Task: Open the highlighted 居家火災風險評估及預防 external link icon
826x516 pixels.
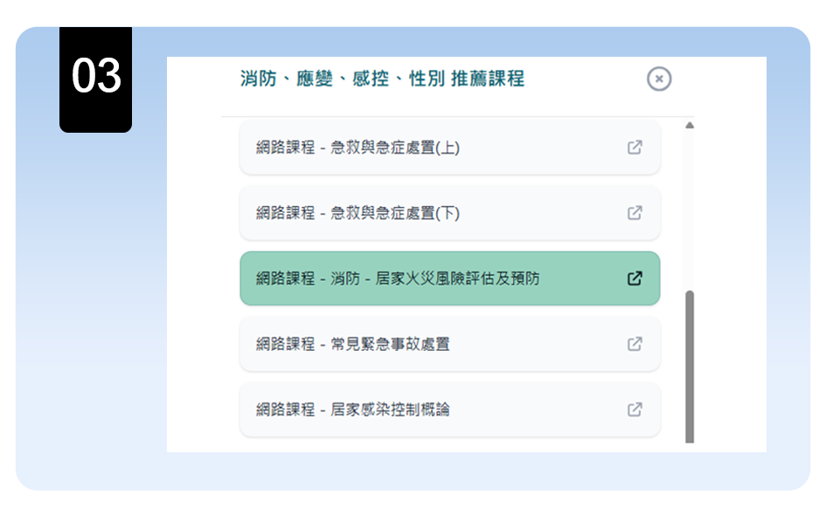Action: click(635, 279)
